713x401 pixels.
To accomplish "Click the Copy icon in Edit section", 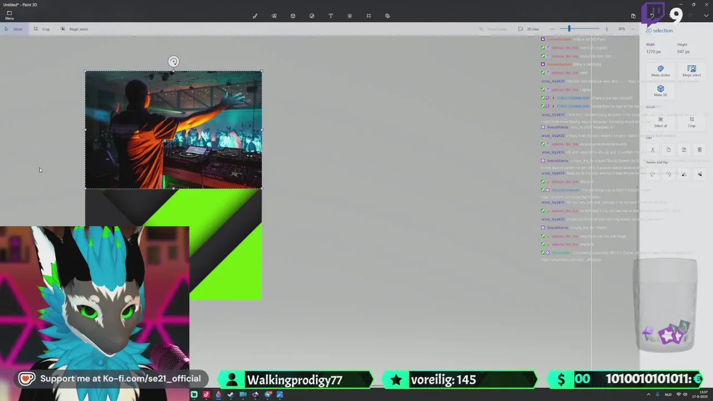I will pyautogui.click(x=668, y=149).
